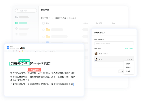Sort by 创建者 column header
141x103 pixels.
click(85, 24)
